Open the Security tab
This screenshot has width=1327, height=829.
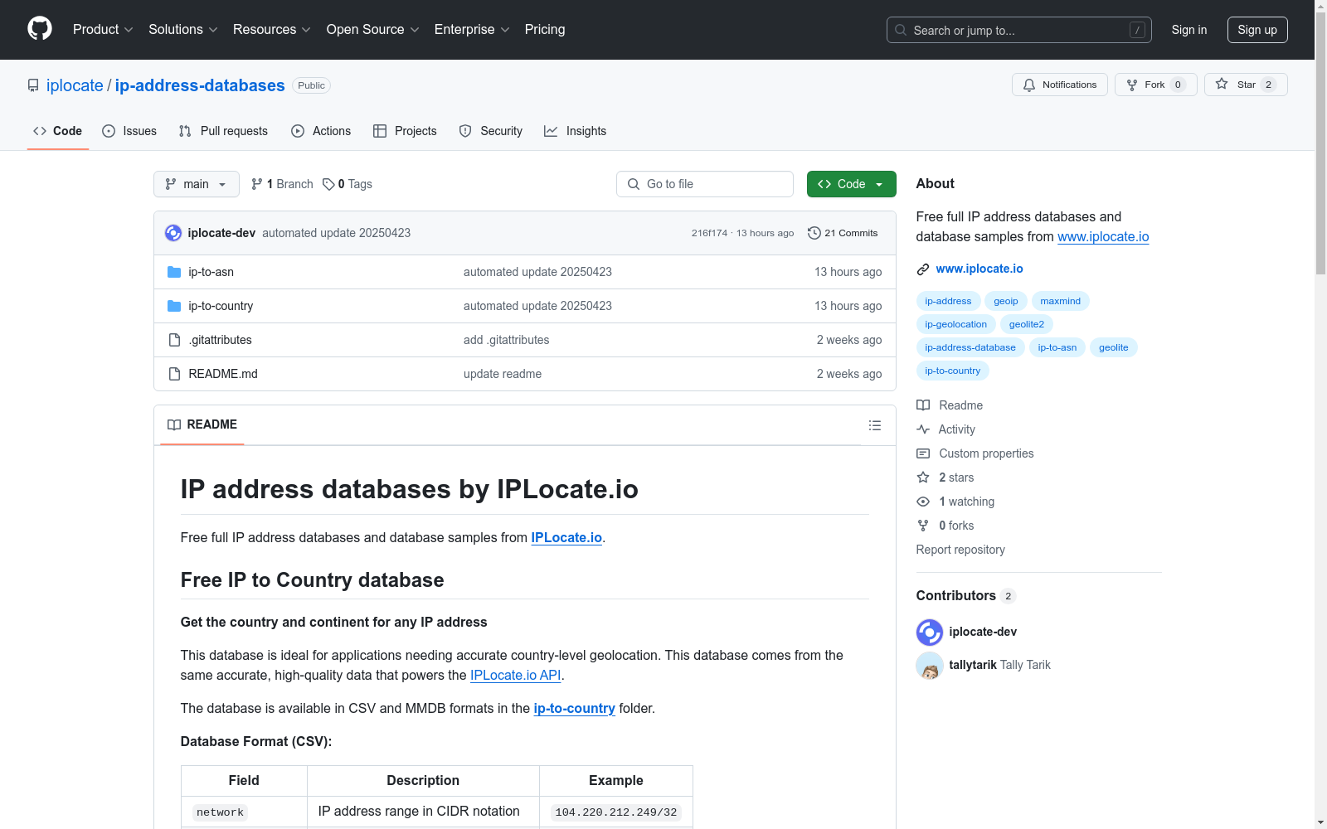tap(491, 131)
